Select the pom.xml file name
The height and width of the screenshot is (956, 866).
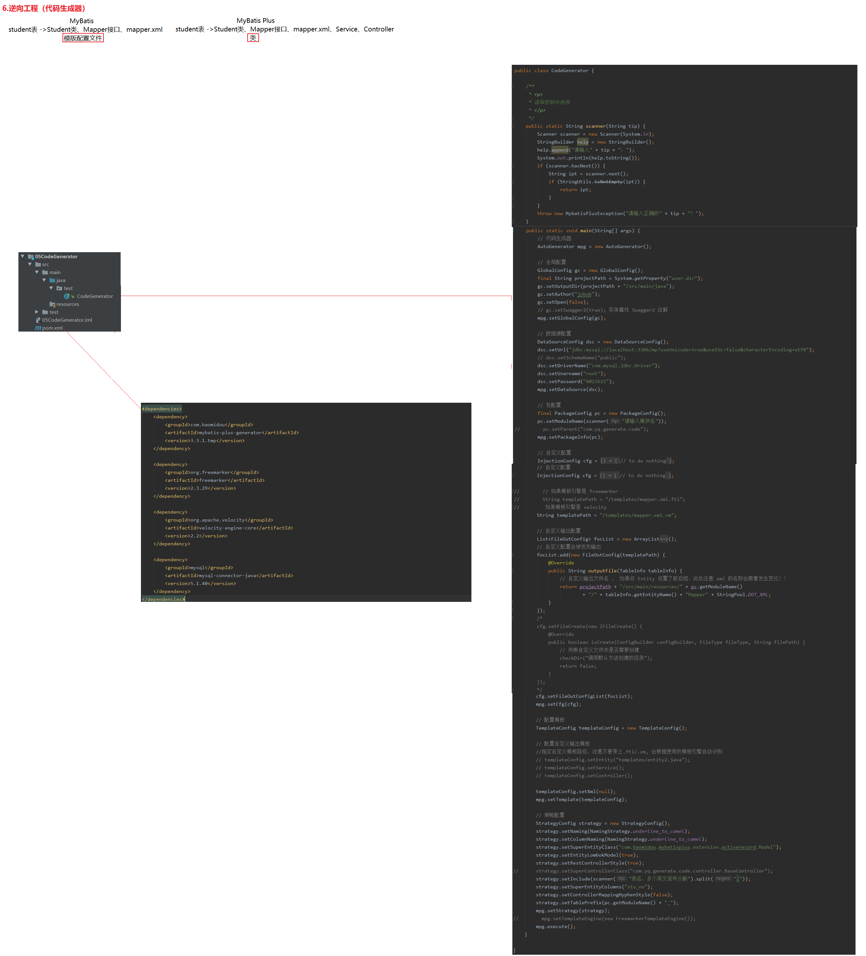coord(52,328)
